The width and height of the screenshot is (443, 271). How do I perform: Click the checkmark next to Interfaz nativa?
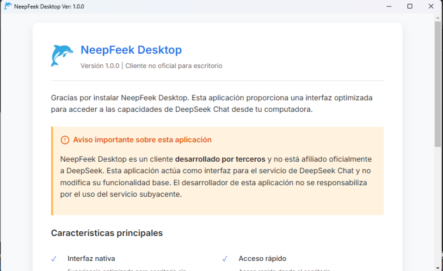tap(54, 259)
